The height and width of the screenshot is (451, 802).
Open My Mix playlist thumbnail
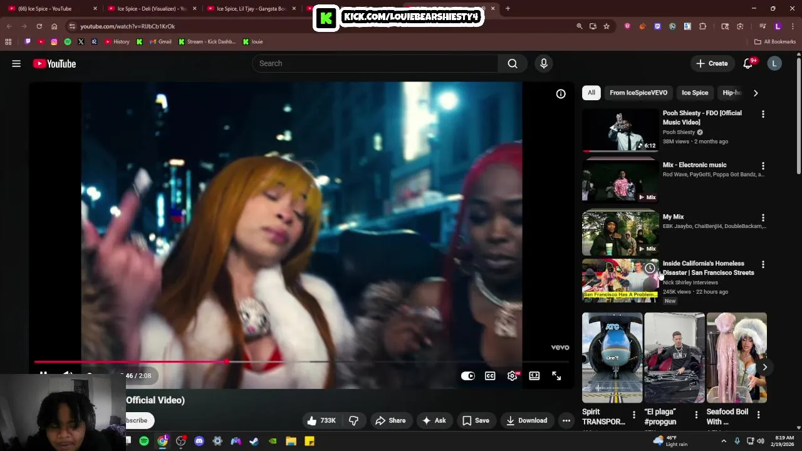click(x=620, y=233)
